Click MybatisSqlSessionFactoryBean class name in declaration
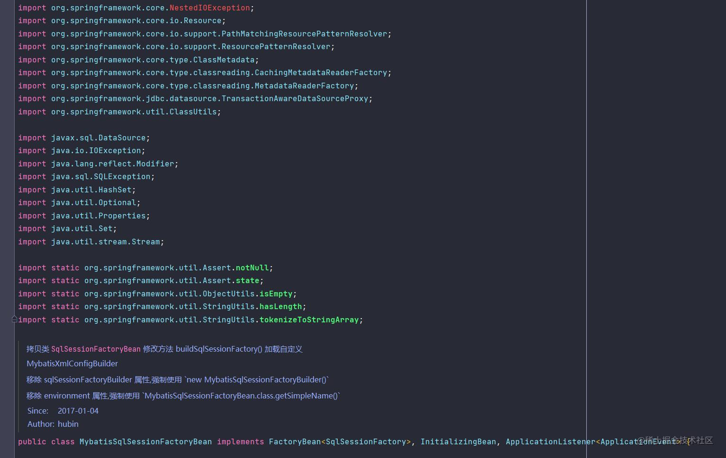This screenshot has width=726, height=458. (146, 442)
